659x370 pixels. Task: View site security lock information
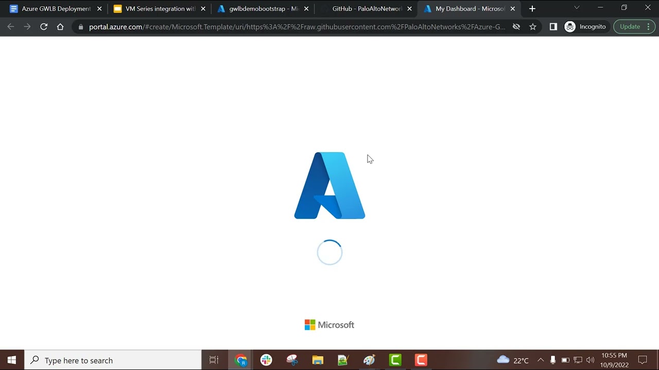tap(81, 27)
